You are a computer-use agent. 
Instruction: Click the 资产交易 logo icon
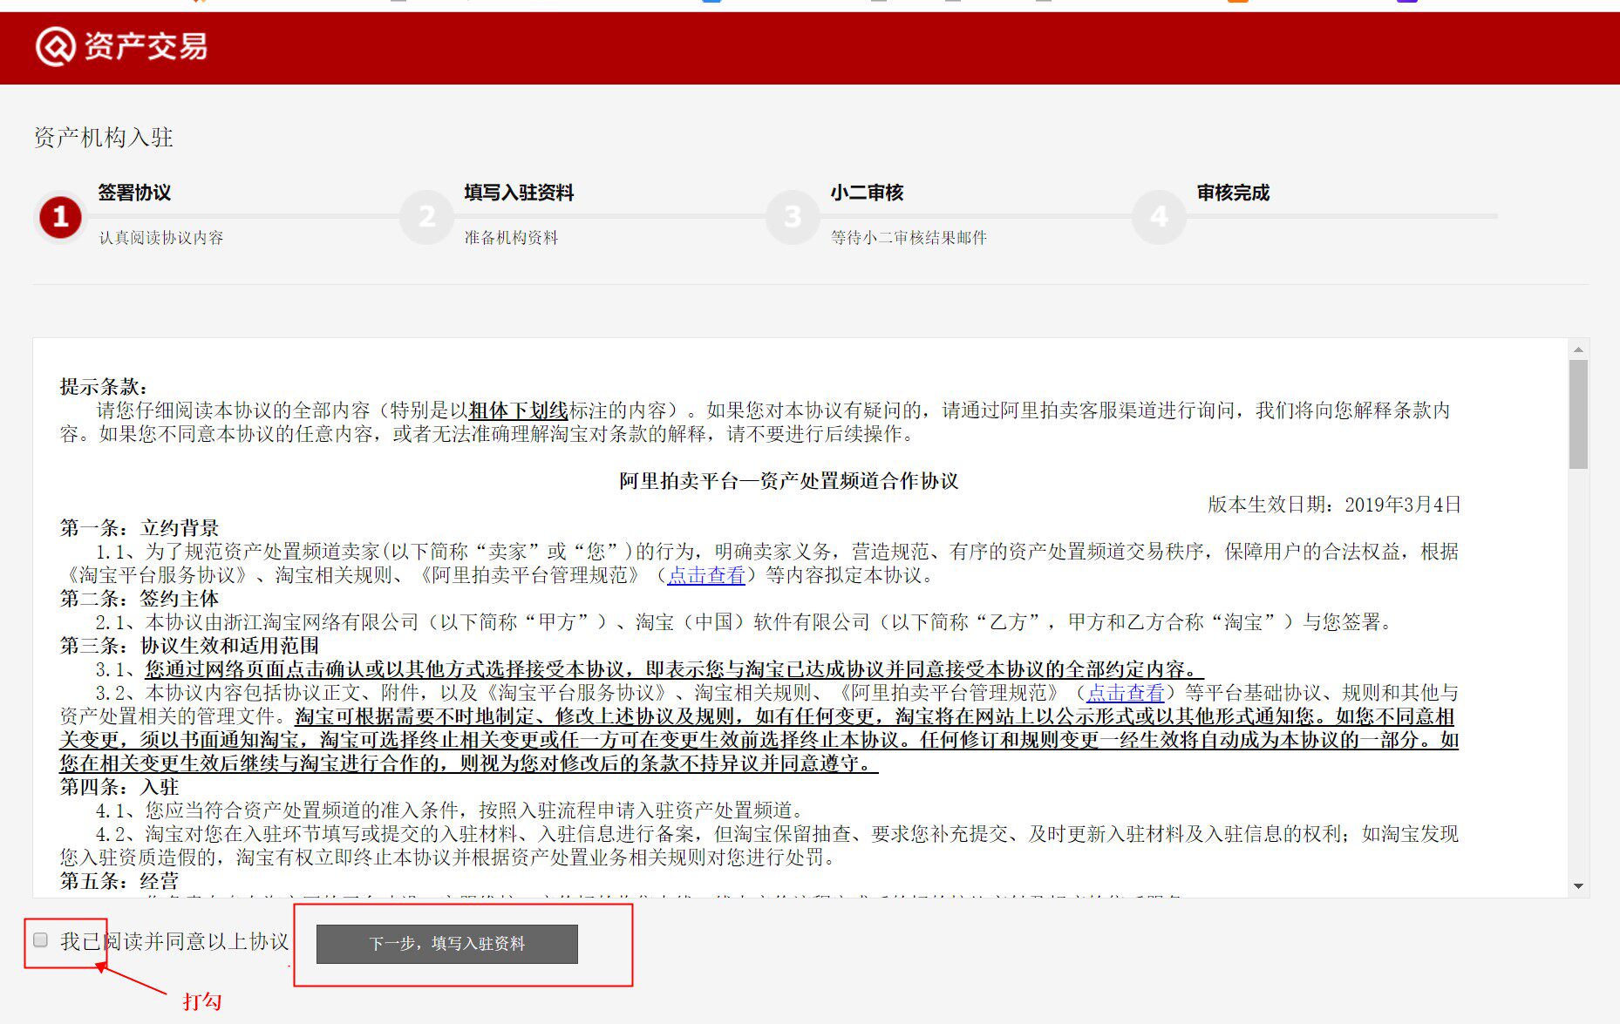(55, 46)
